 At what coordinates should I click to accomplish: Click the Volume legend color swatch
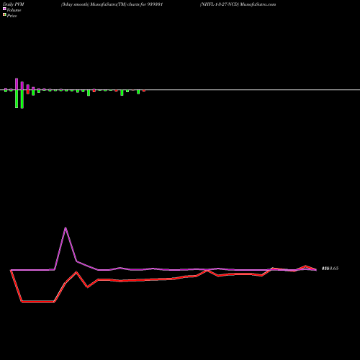pos(4,9)
